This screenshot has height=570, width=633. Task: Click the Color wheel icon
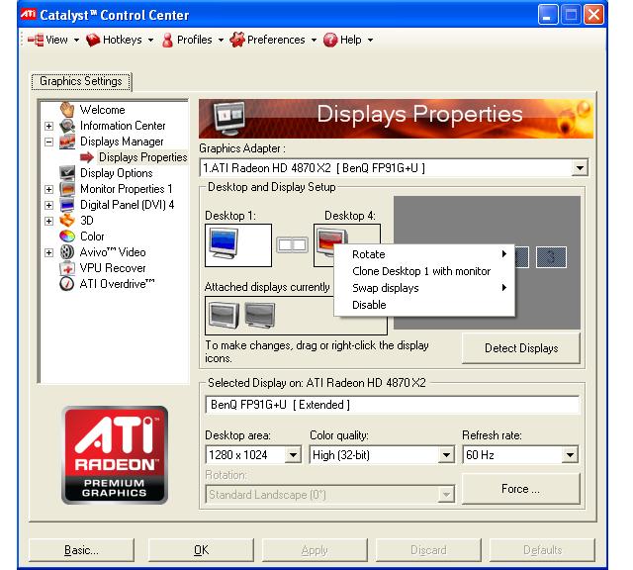(67, 237)
